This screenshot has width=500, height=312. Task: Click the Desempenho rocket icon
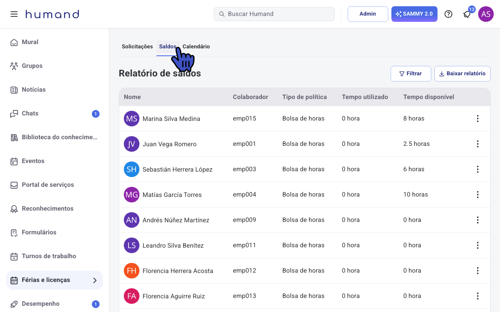click(x=14, y=304)
